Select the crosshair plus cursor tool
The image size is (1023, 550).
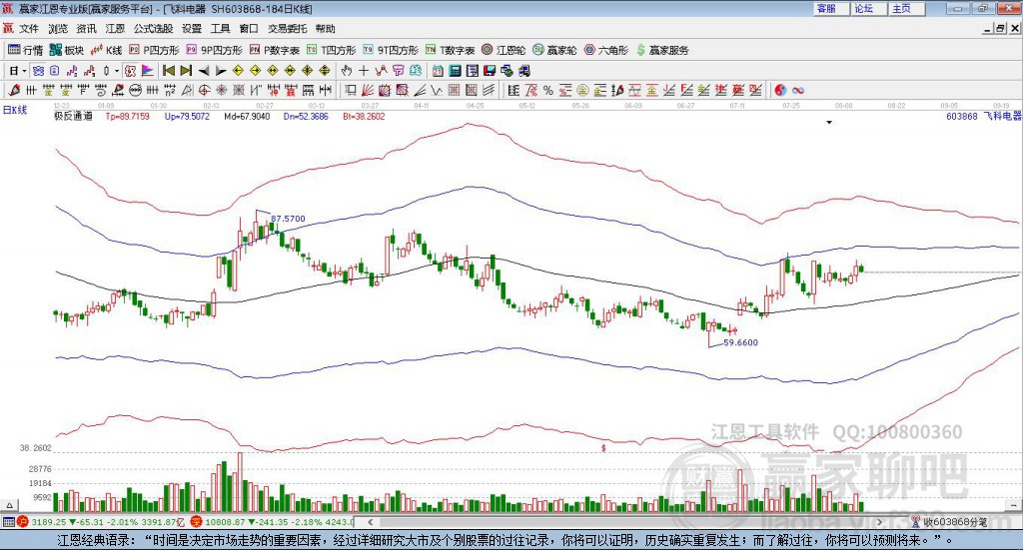[364, 71]
